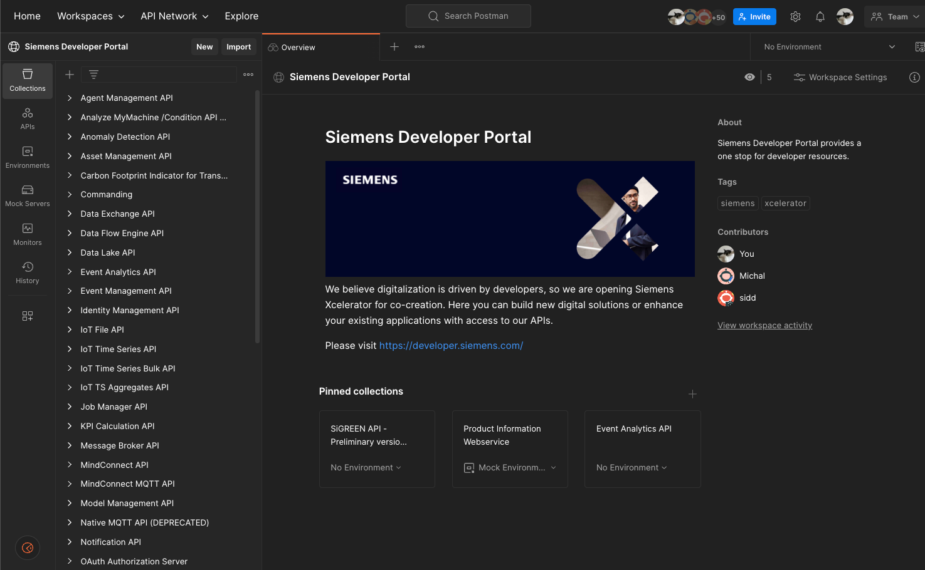Click the siemens tag

point(737,204)
